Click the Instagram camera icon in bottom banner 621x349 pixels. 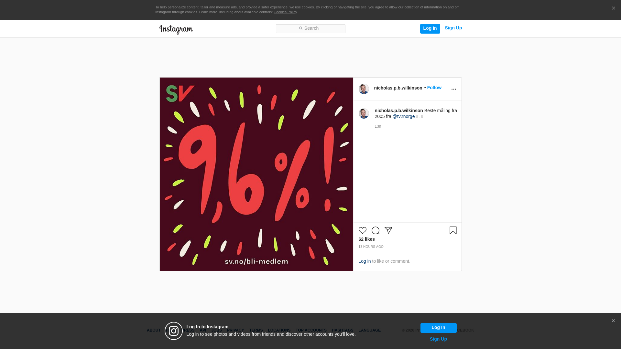coord(174,331)
